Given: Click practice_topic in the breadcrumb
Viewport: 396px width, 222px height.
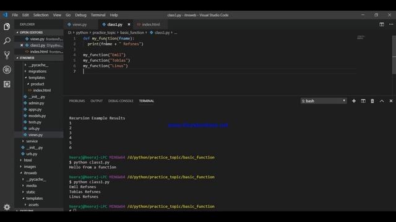Looking at the screenshot, I should [x=104, y=33].
